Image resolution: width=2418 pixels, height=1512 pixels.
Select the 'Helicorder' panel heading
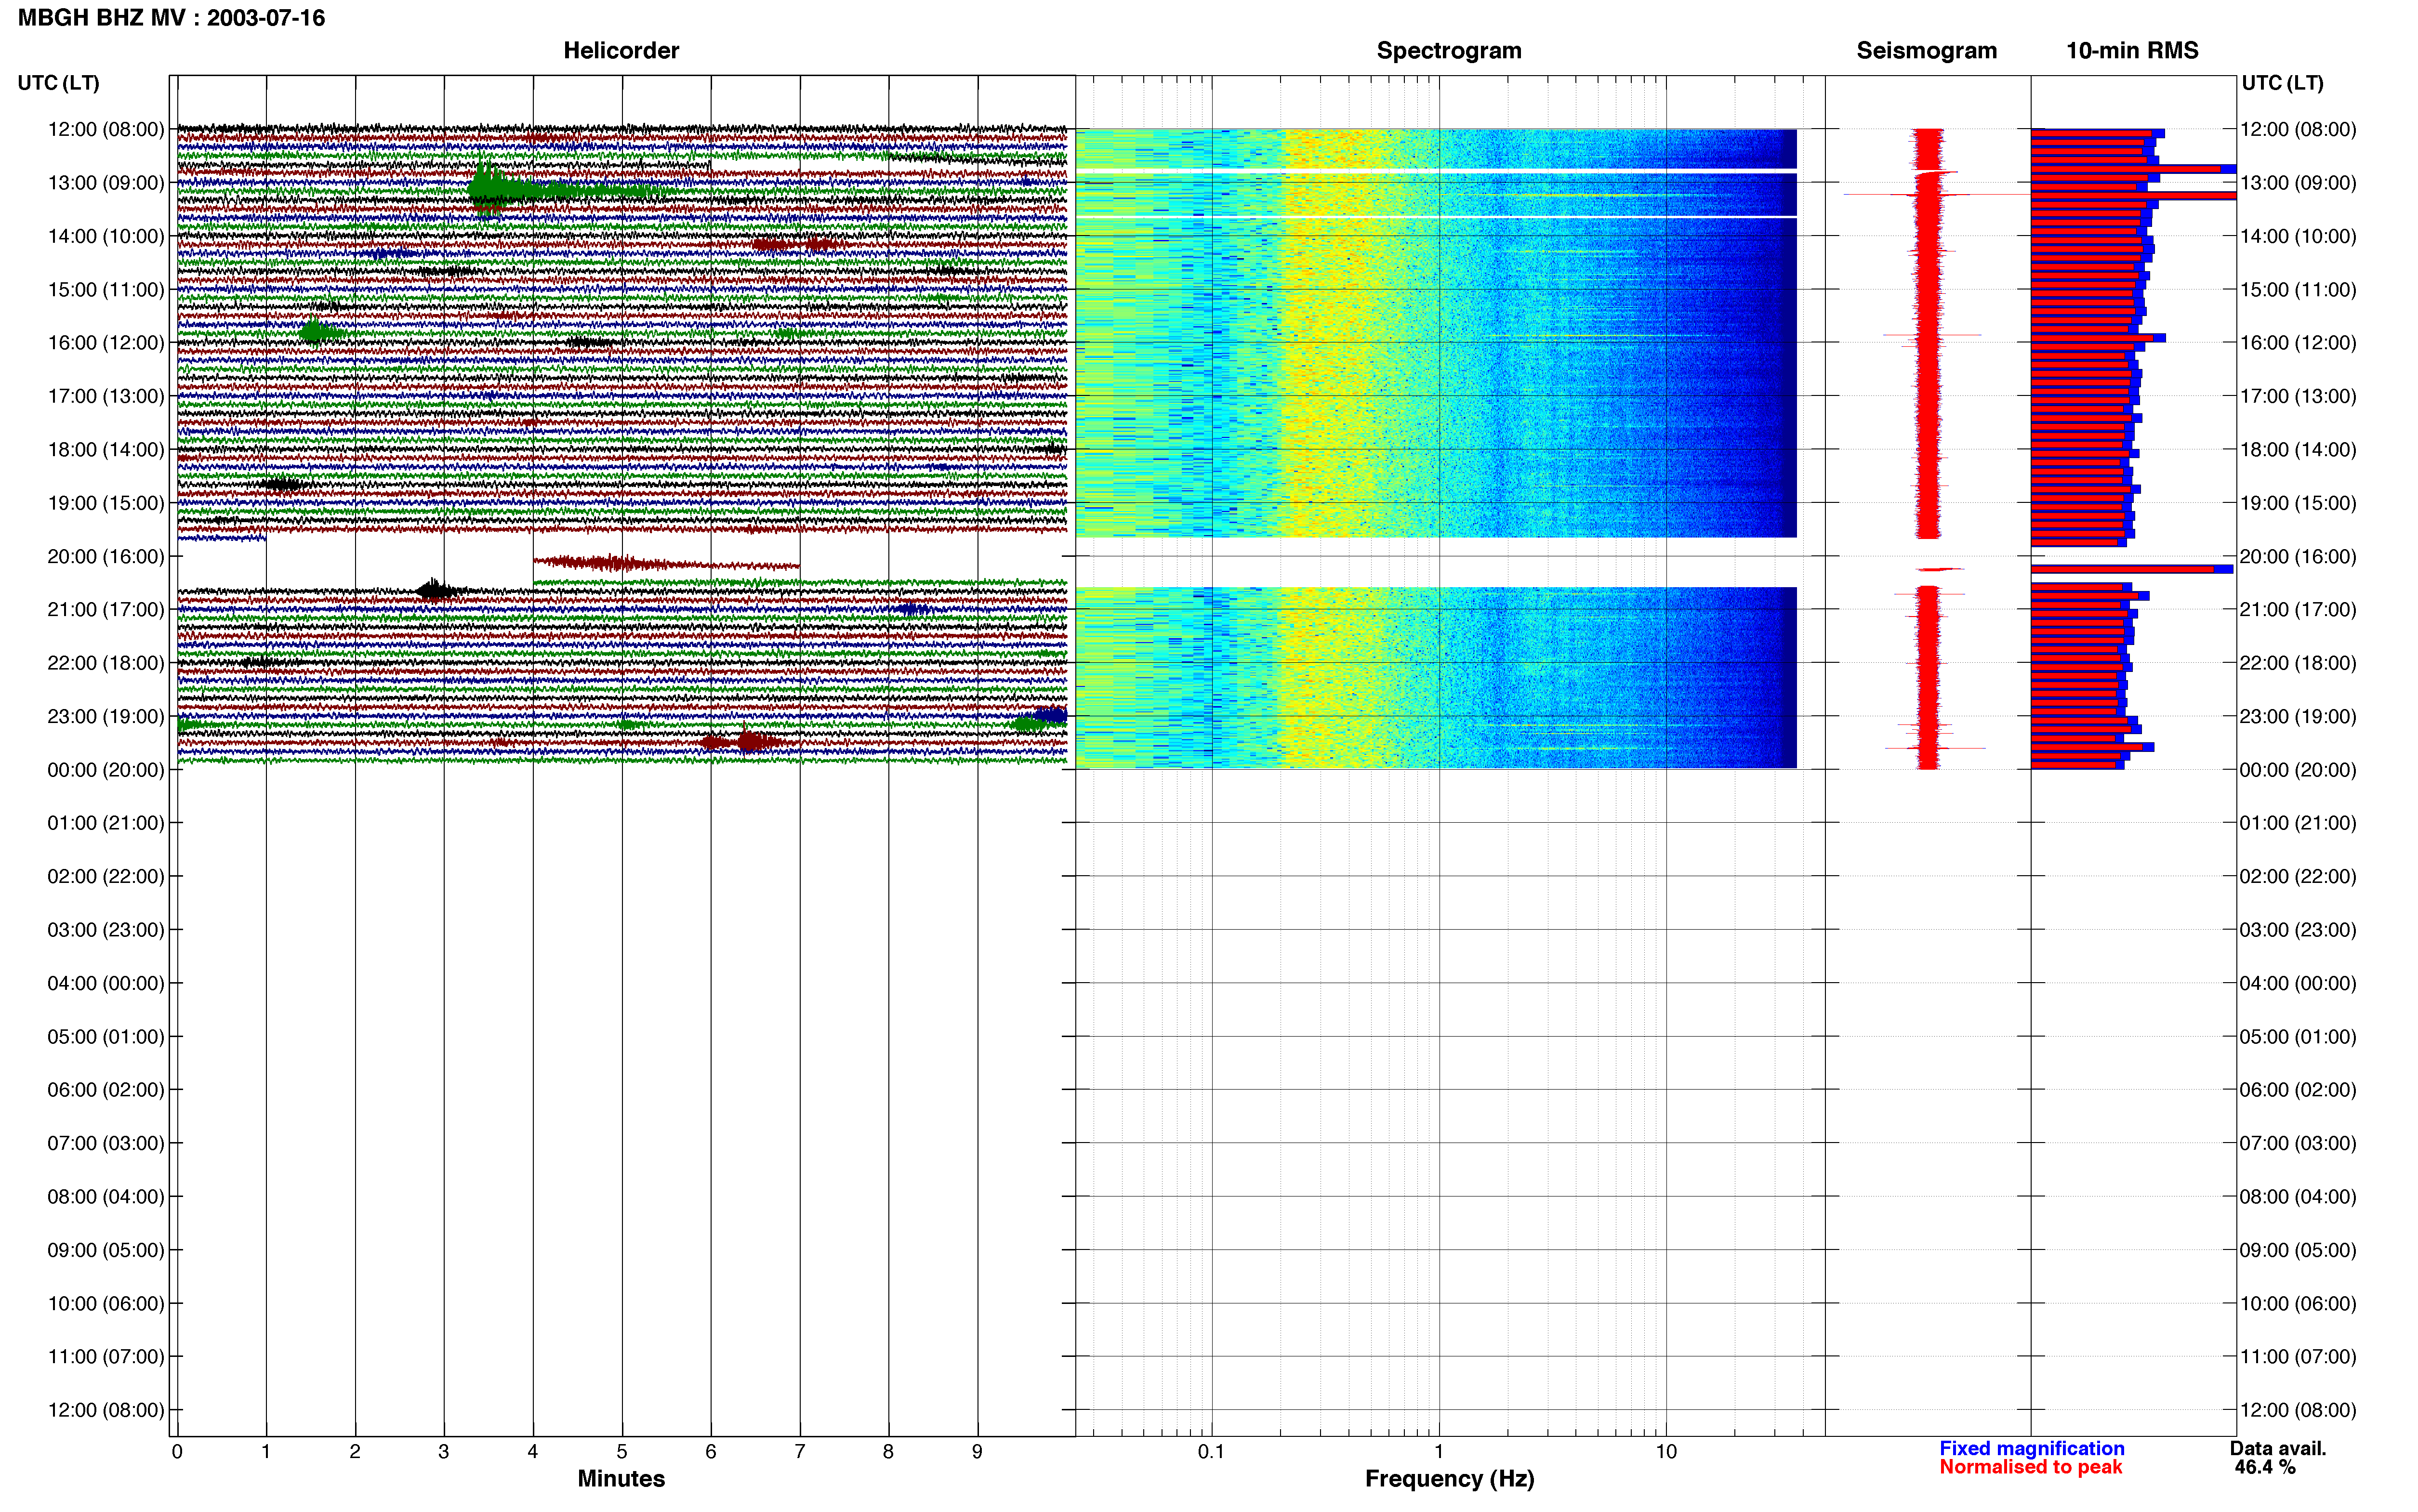tap(621, 50)
